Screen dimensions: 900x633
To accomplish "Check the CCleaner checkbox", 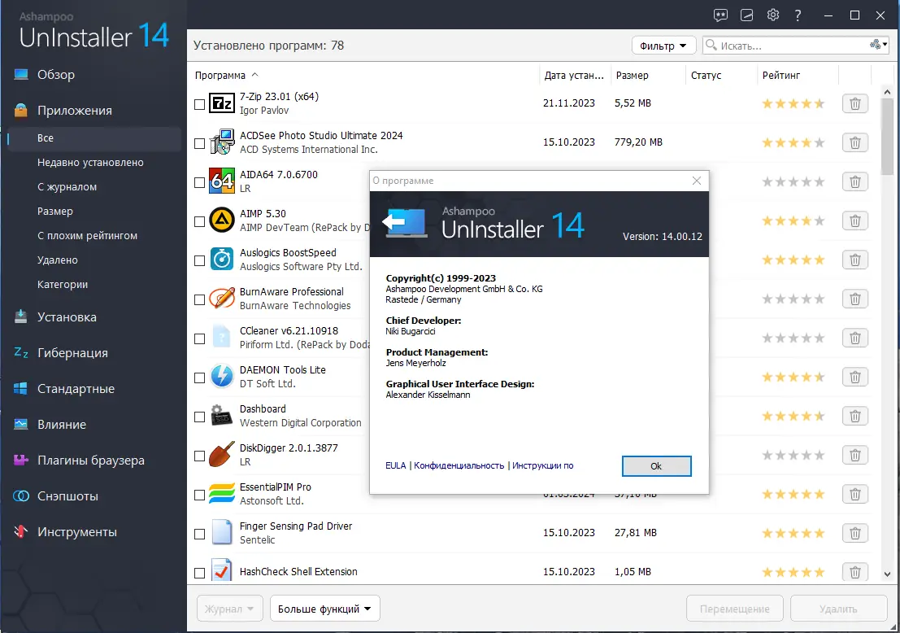I will 199,339.
